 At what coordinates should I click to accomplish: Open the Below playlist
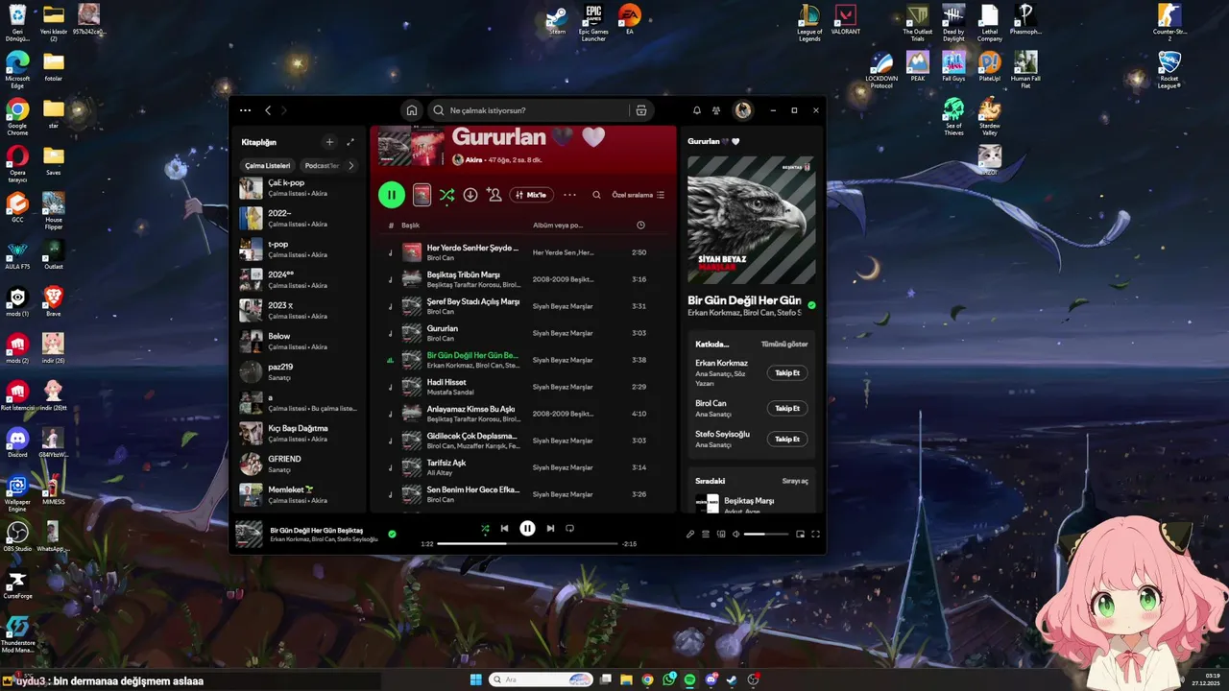pyautogui.click(x=299, y=341)
